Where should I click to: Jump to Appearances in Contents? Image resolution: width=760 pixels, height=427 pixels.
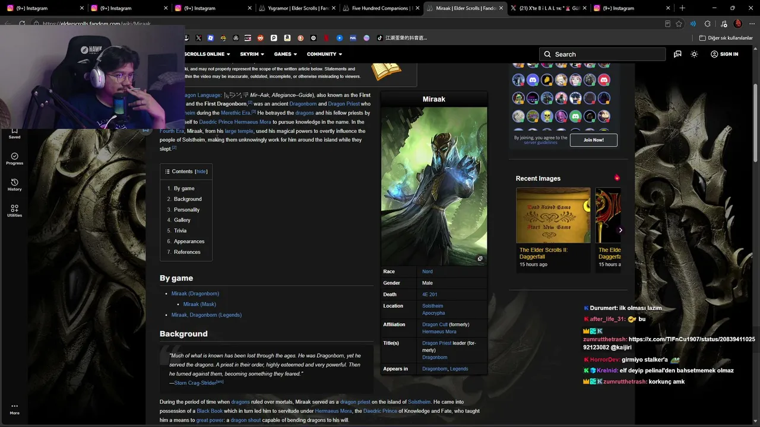(x=189, y=241)
